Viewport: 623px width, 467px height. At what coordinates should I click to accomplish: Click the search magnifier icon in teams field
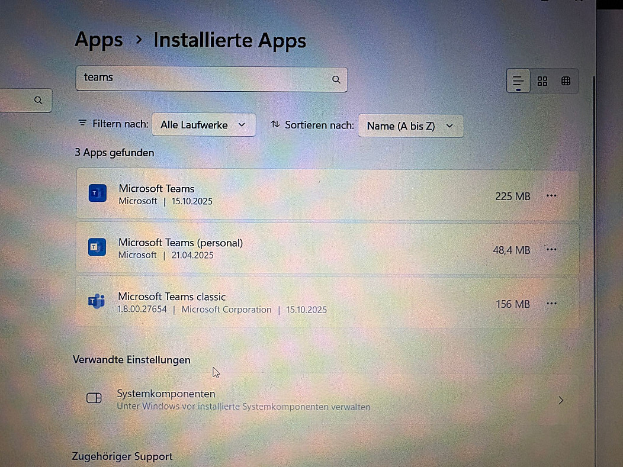(x=336, y=79)
